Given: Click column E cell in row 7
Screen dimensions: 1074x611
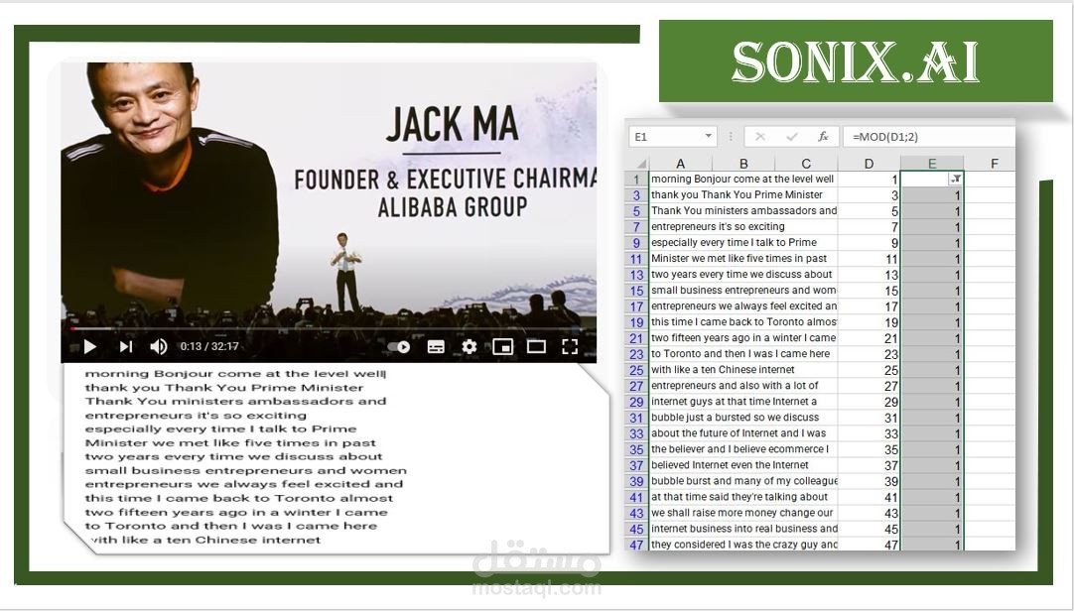Looking at the screenshot, I should 931,226.
